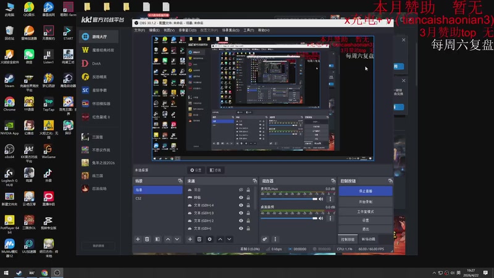494x278 pixels.
Task: Hide the 文本 (GDI+) 3 source
Action: click(x=241, y=213)
